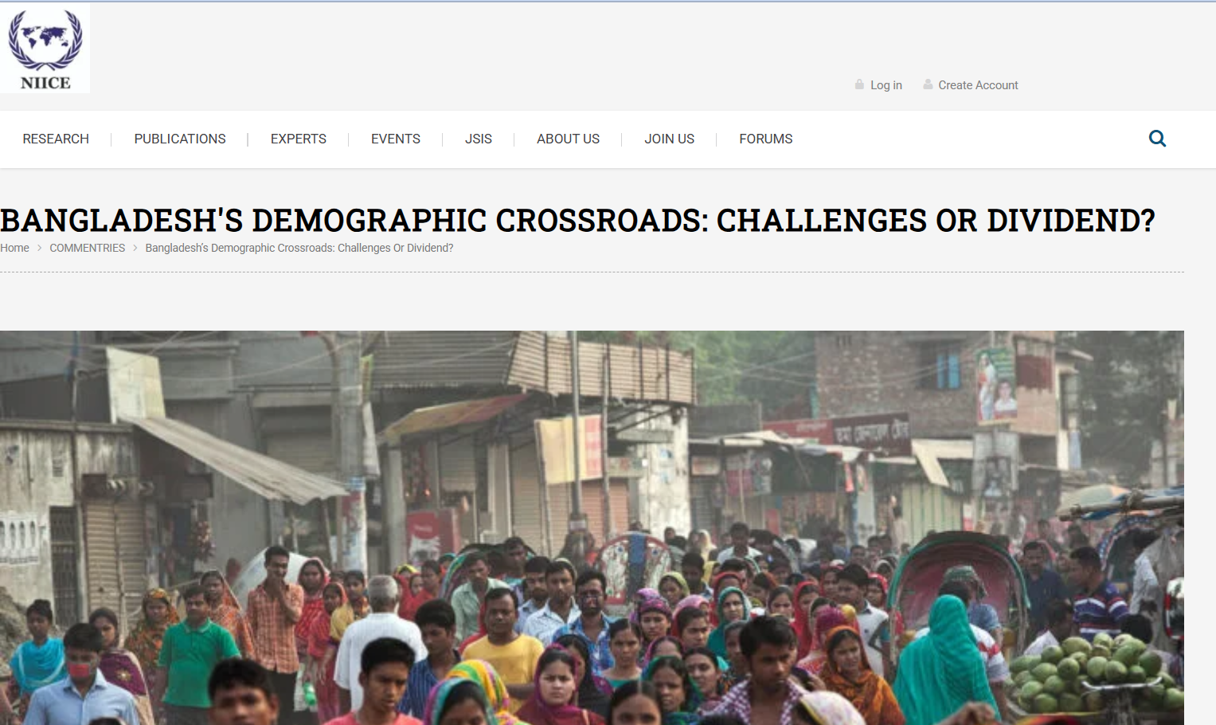Open the Create Account link
Image resolution: width=1216 pixels, height=725 pixels.
click(x=978, y=85)
